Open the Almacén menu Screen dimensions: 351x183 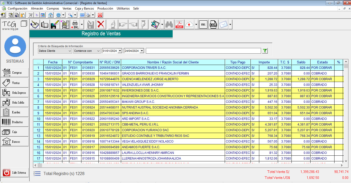coord(37,9)
